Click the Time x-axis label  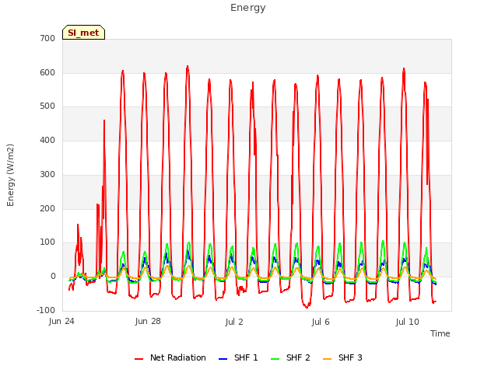pyautogui.click(x=440, y=333)
